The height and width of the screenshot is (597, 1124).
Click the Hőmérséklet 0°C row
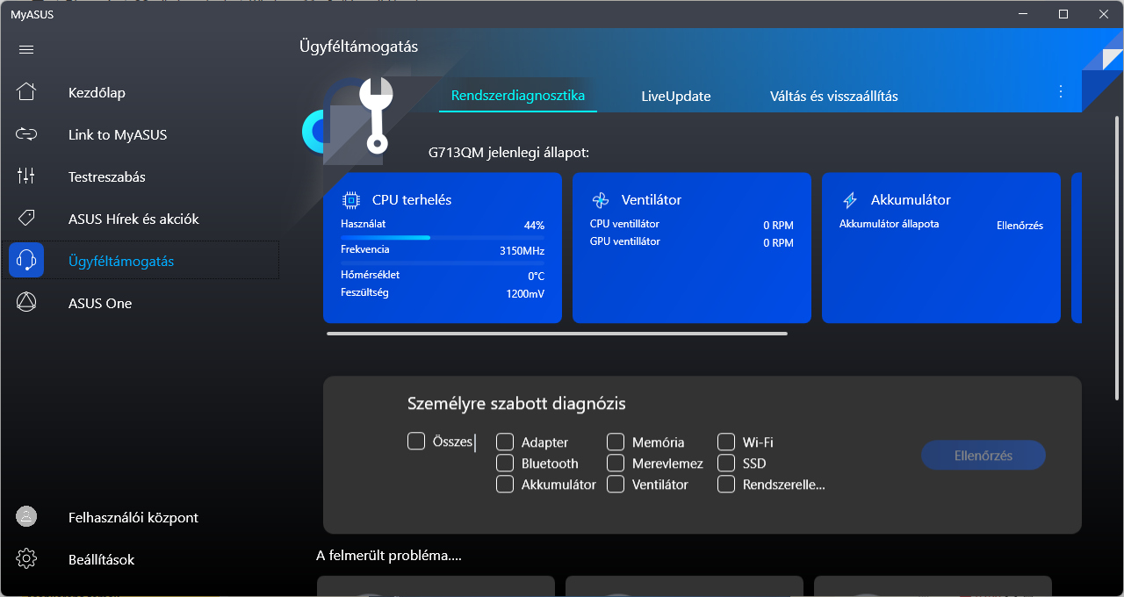(x=443, y=276)
